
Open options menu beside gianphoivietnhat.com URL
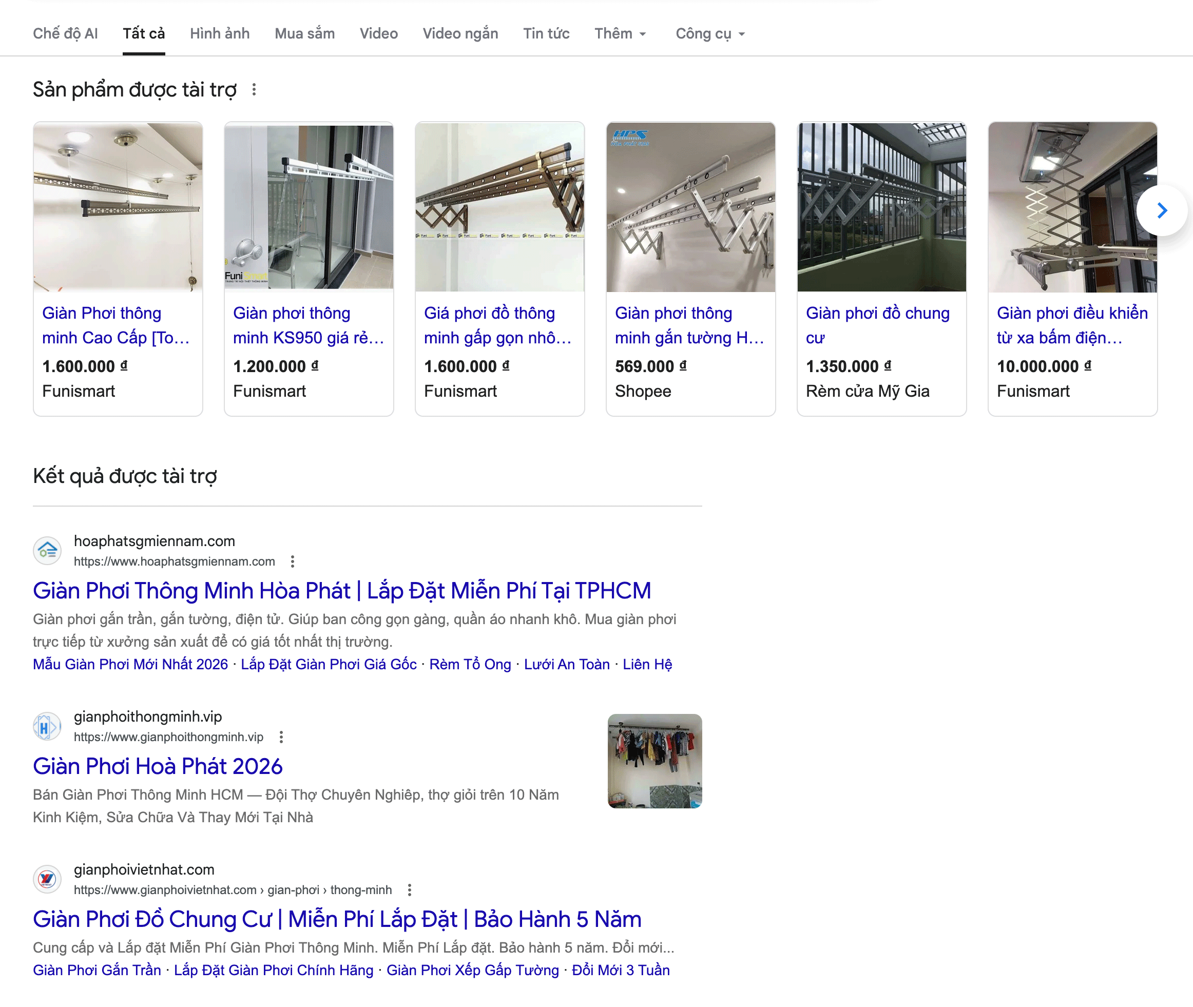point(409,890)
